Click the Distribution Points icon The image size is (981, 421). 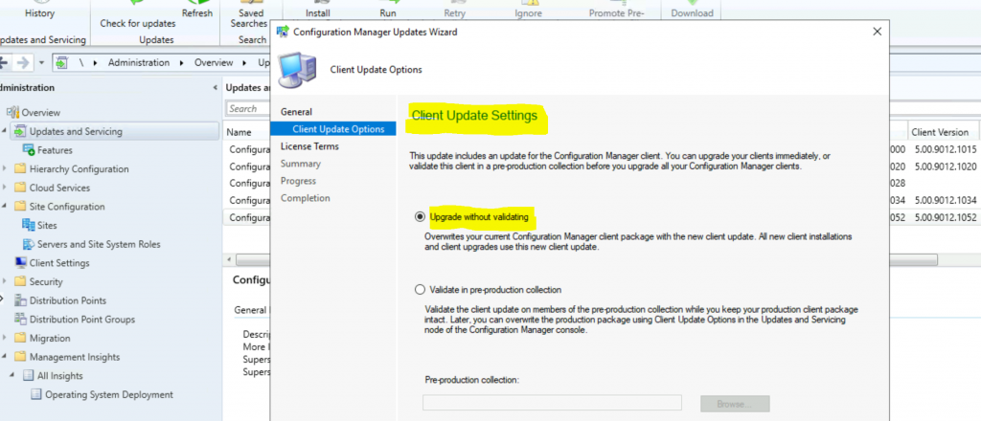click(x=21, y=299)
